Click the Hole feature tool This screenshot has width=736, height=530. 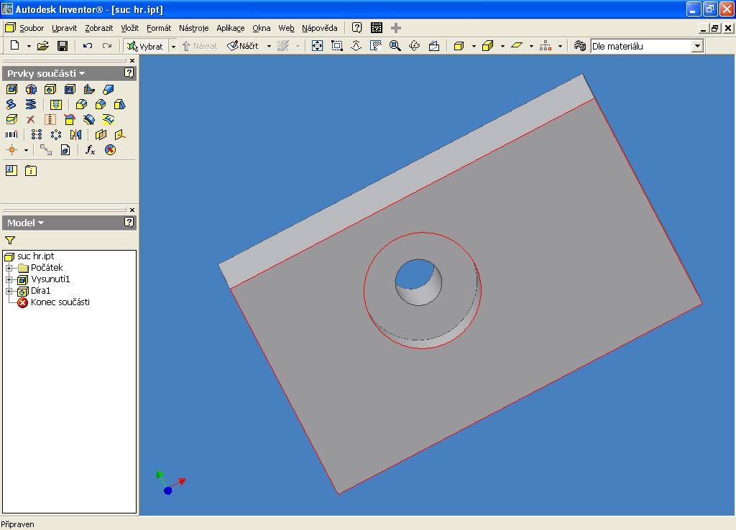50,90
